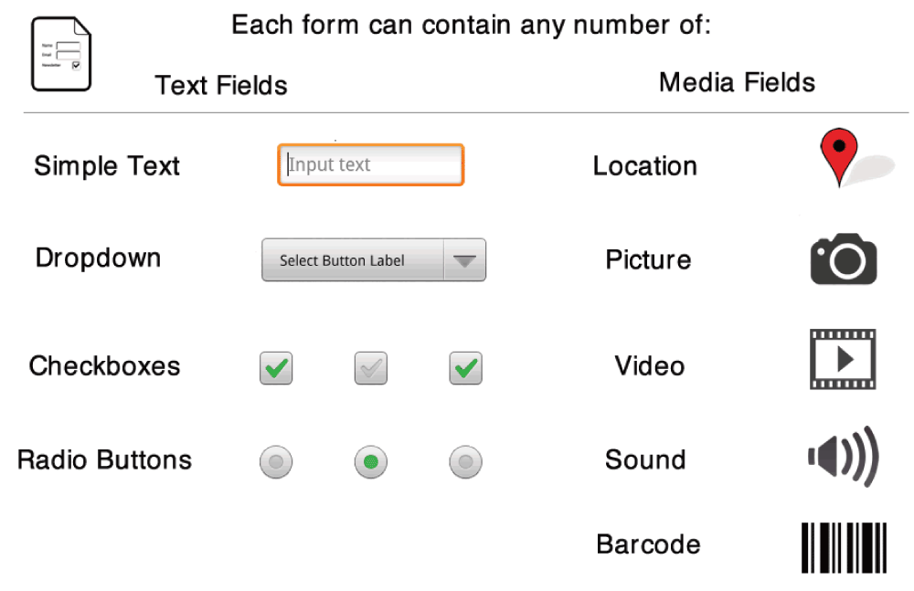This screenshot has height=591, width=914.
Task: Select the first radio button
Action: click(x=276, y=462)
